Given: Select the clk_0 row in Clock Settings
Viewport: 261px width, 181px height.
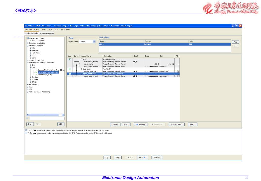Looking at the screenshot, I should [165, 44].
